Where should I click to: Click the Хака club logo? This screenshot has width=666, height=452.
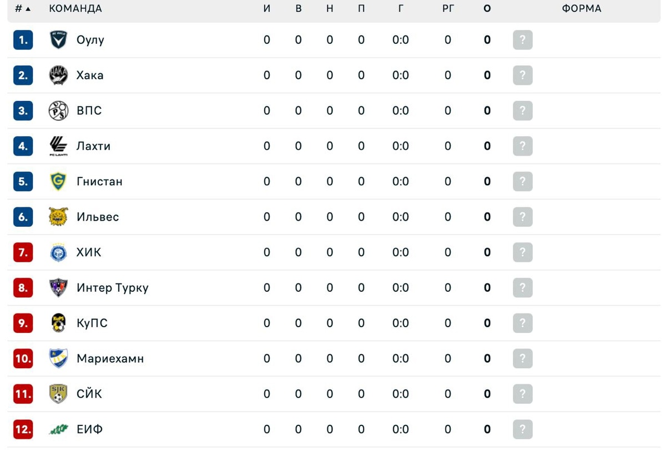pos(58,75)
